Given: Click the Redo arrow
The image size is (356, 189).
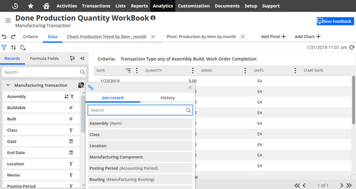Looking at the screenshot, I should [13, 36].
